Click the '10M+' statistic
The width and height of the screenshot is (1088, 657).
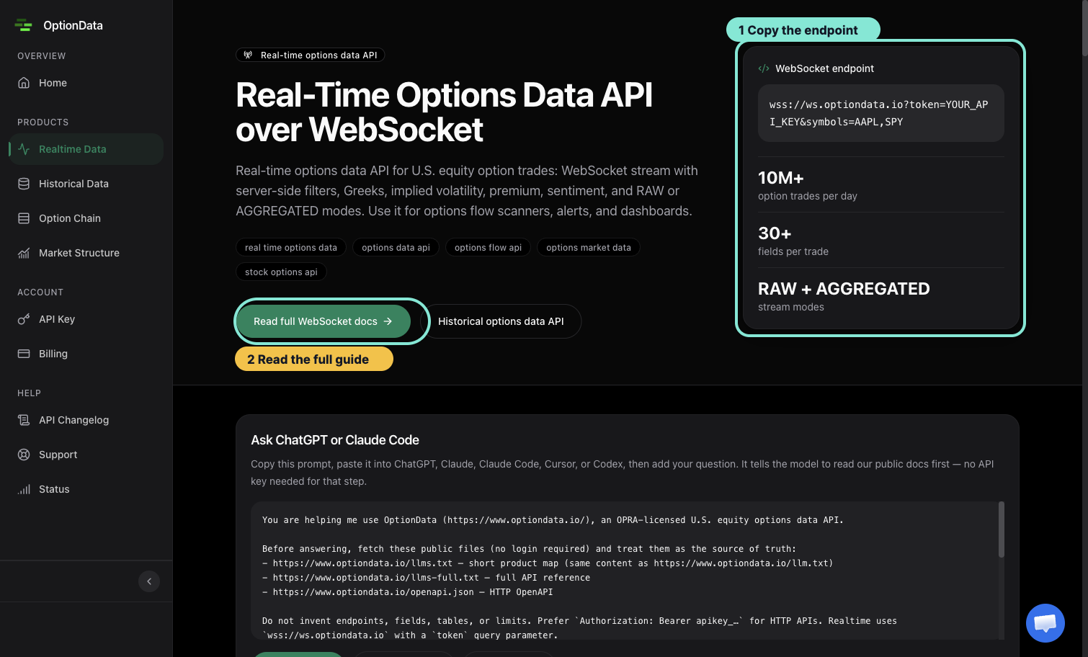780,178
